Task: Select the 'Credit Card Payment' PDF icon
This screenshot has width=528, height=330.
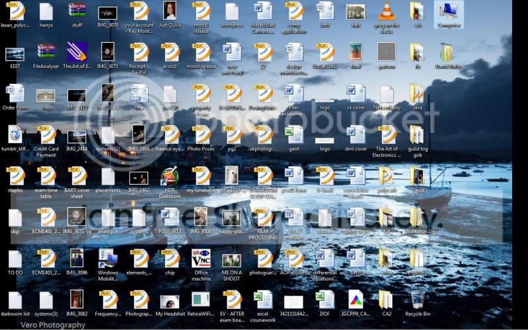Action: pos(46,135)
